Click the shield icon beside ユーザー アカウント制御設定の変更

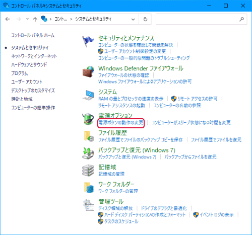(100, 51)
